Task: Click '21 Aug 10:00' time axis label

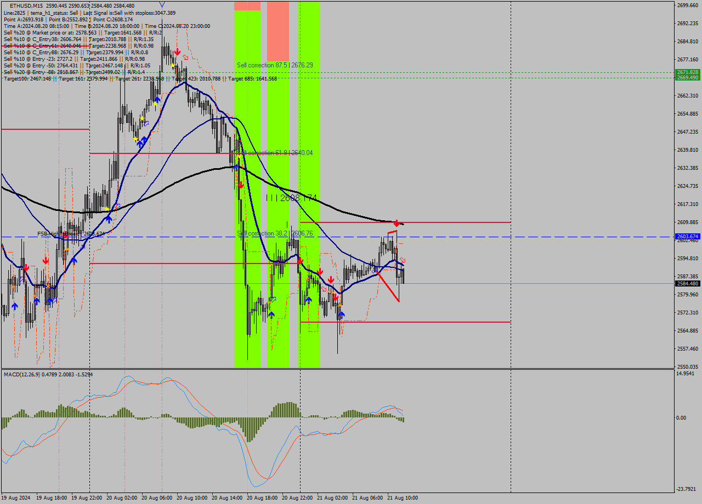Action: 403,498
